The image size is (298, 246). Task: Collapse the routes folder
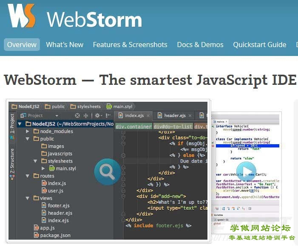pos(28,176)
